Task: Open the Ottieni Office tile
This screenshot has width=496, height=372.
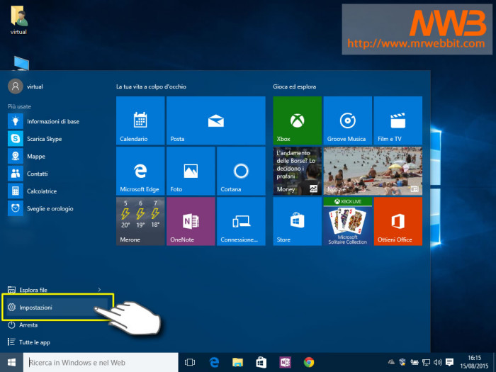Action: (x=398, y=221)
